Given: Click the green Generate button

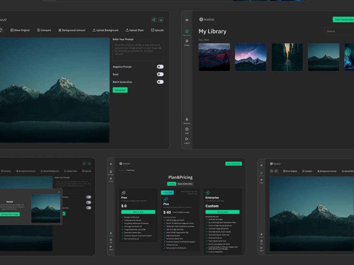Looking at the screenshot, I should 120,90.
